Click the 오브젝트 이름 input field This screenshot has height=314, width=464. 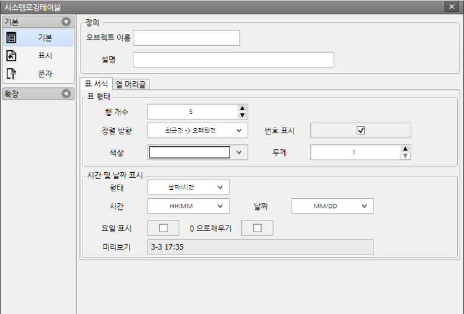pos(187,38)
